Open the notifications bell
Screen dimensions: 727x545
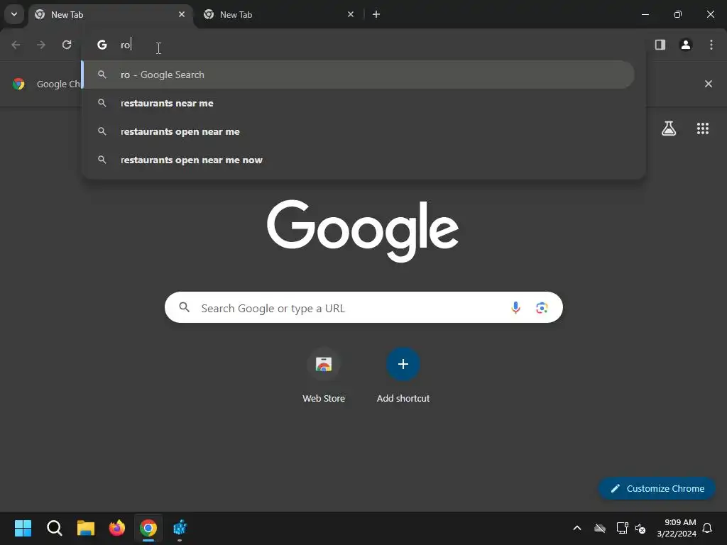point(708,528)
